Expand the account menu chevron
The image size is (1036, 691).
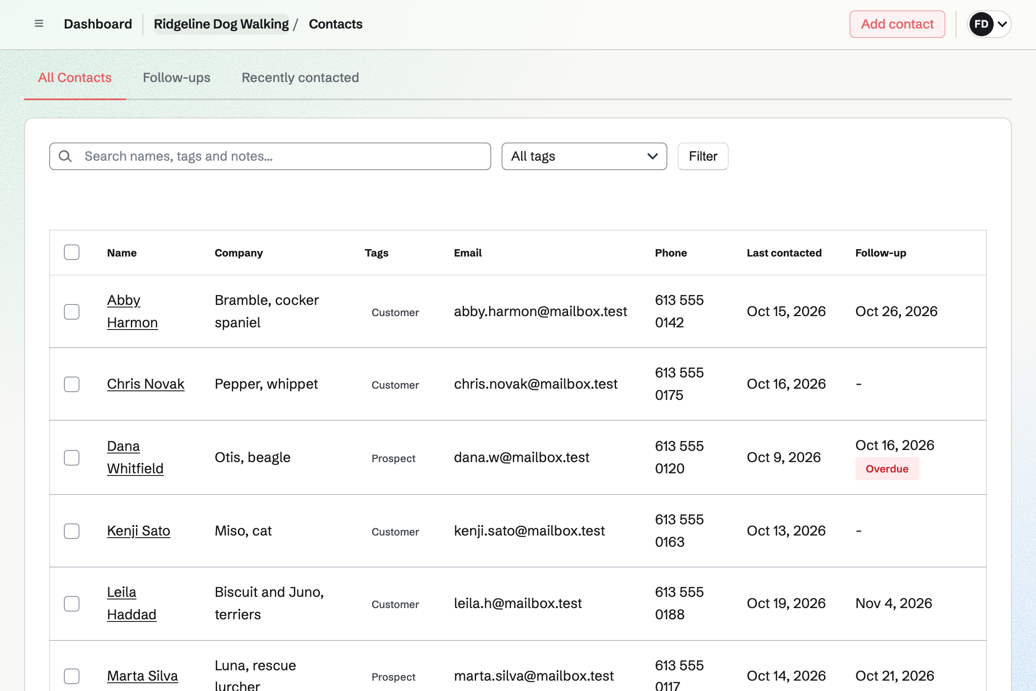[x=1002, y=24]
